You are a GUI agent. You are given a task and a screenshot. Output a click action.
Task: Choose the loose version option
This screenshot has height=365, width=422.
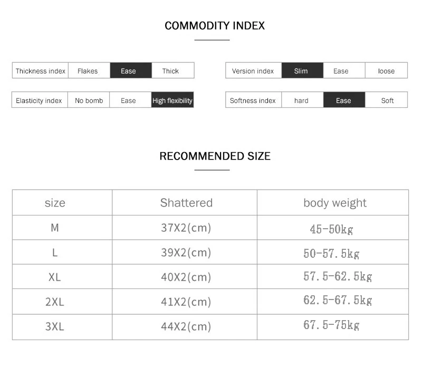coord(386,71)
